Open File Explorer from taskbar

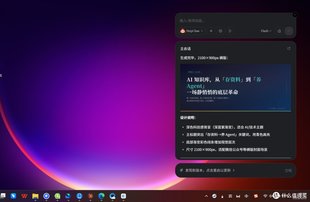click(x=35, y=196)
